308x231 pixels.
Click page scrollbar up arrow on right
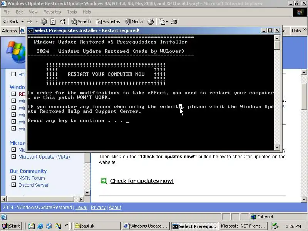tap(304, 72)
